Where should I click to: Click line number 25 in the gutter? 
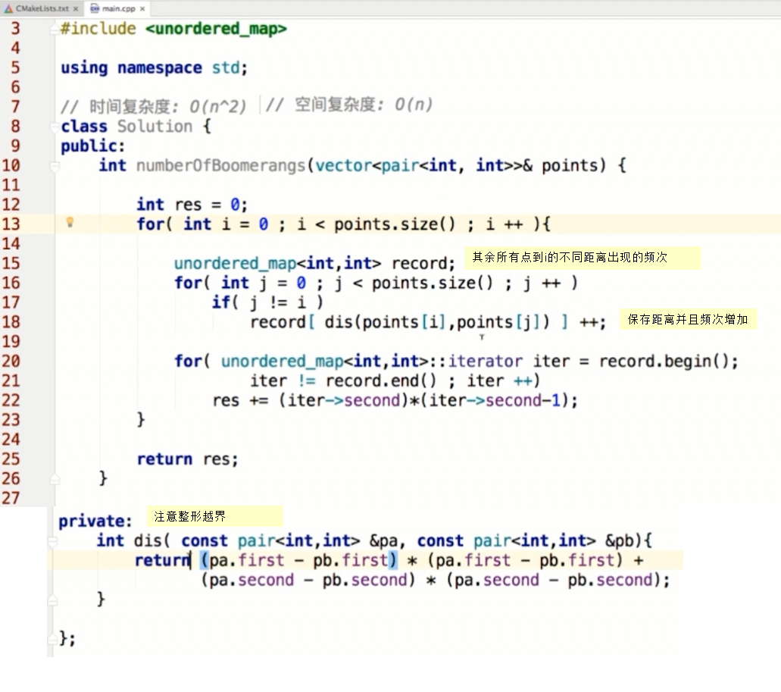click(x=11, y=459)
